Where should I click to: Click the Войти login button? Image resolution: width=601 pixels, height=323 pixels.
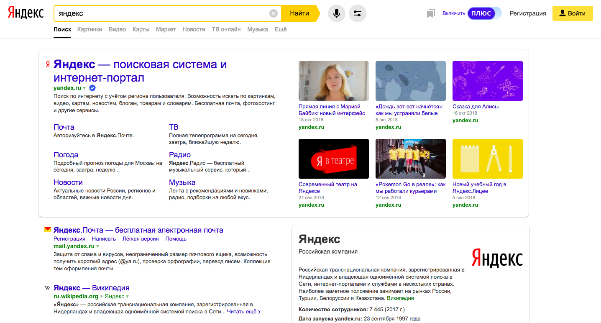[573, 13]
